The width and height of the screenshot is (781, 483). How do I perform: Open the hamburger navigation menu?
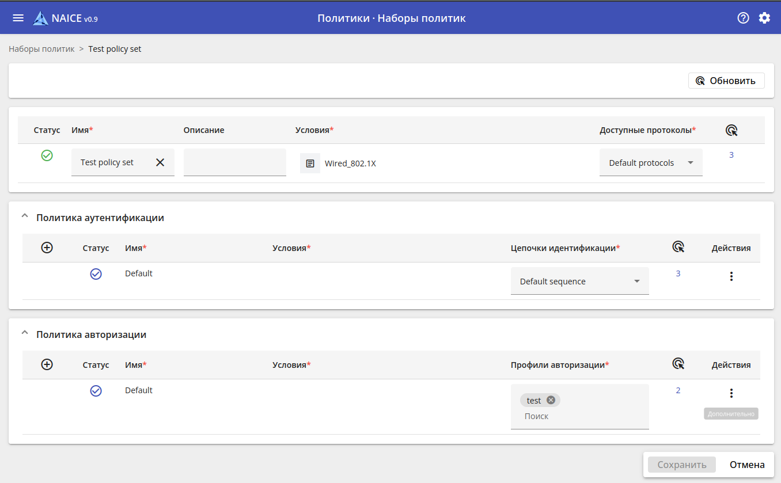pos(18,18)
